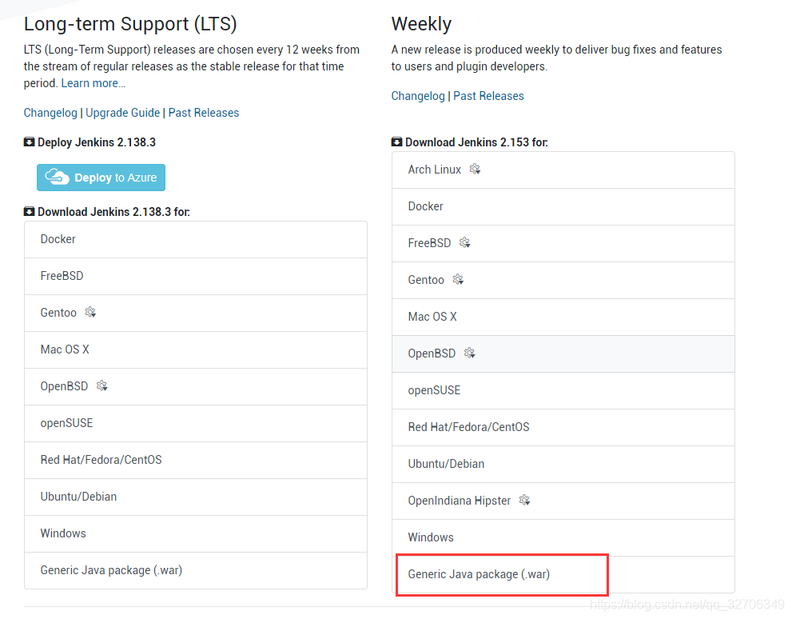
Task: Choose Red Hat/Fedora/CentOS in the LTS list
Action: click(x=196, y=461)
